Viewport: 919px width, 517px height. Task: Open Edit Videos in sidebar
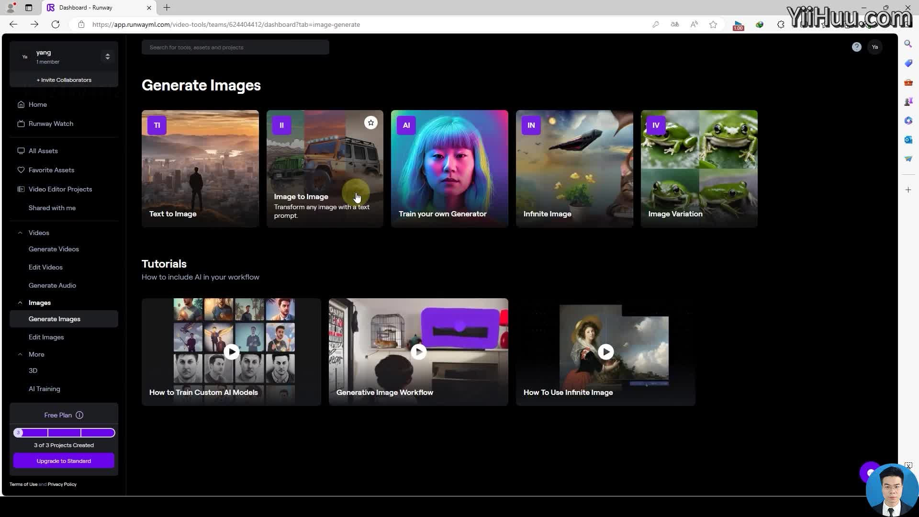point(45,267)
